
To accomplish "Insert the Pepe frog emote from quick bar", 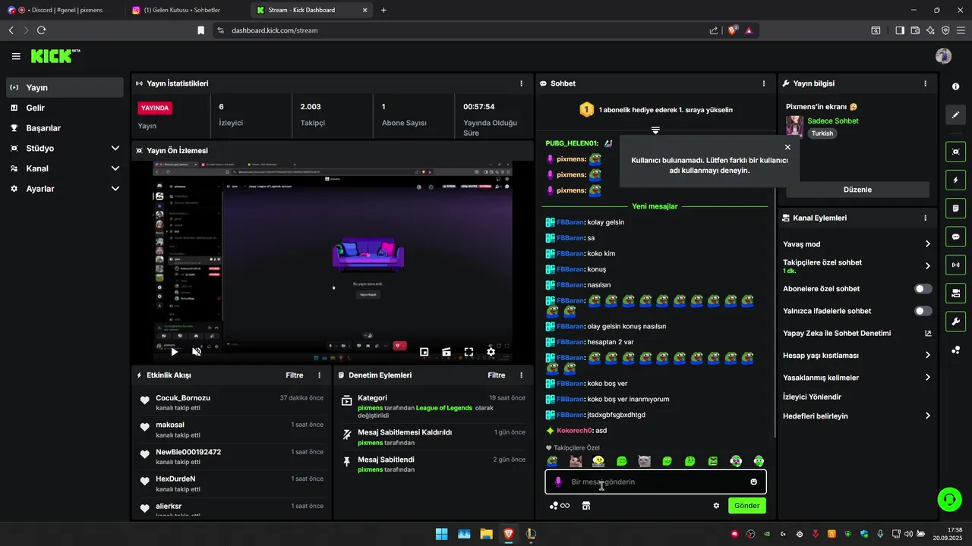I will point(553,461).
